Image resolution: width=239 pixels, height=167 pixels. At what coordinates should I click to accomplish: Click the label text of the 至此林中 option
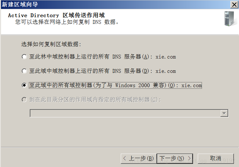point(103,57)
